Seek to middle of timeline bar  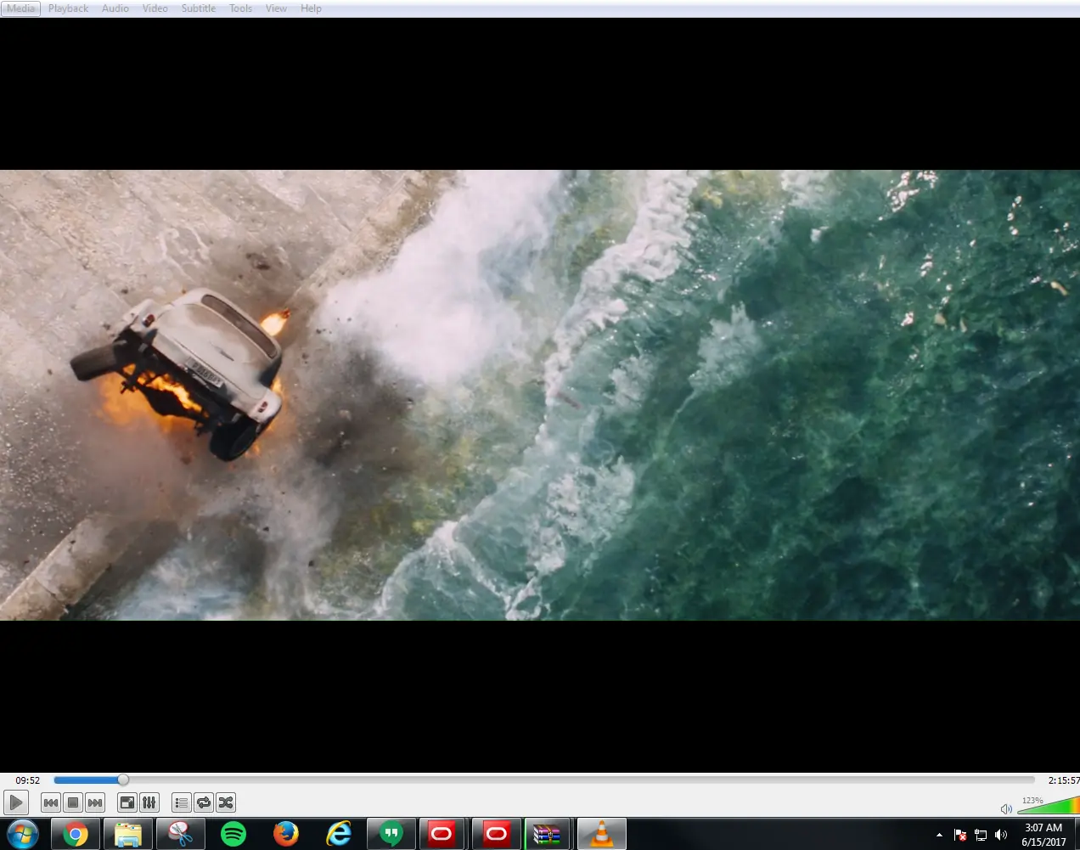coord(544,780)
